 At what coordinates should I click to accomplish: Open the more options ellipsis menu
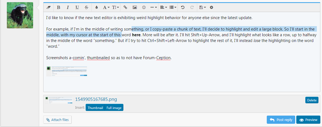[153, 7]
